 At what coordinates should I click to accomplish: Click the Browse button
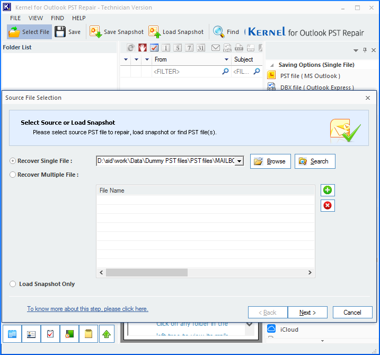[x=270, y=161]
